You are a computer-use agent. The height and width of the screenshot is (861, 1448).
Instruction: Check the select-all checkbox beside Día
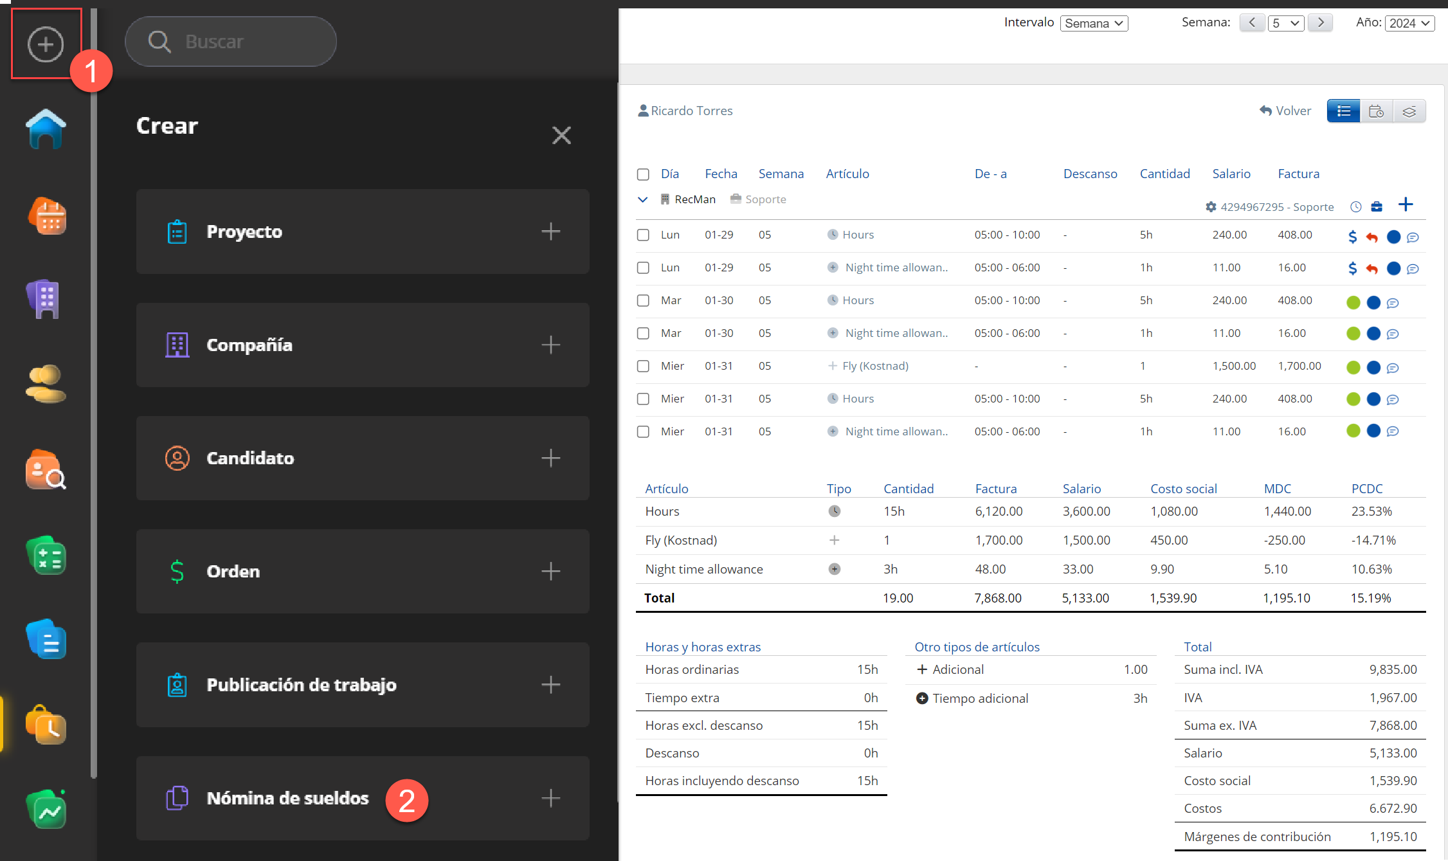643,174
